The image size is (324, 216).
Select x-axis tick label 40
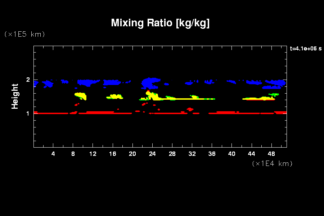pos(231,154)
